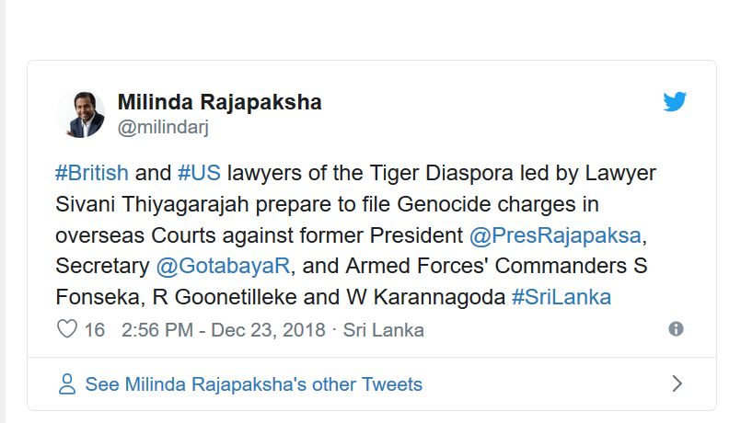The height and width of the screenshot is (423, 741).
Task: Open the #SriLanka hashtag
Action: point(561,297)
